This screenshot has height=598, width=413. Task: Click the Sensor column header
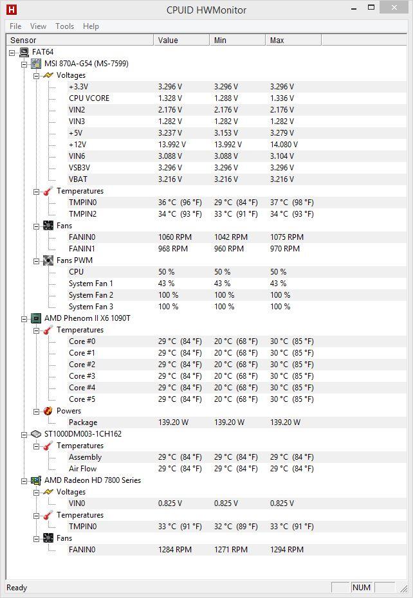[80, 40]
